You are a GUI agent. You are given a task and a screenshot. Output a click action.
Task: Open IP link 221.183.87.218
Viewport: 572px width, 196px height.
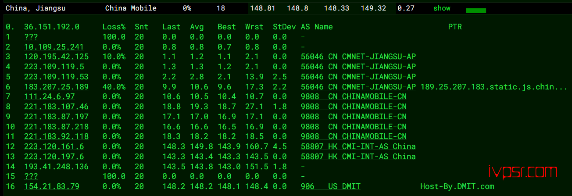click(56, 127)
